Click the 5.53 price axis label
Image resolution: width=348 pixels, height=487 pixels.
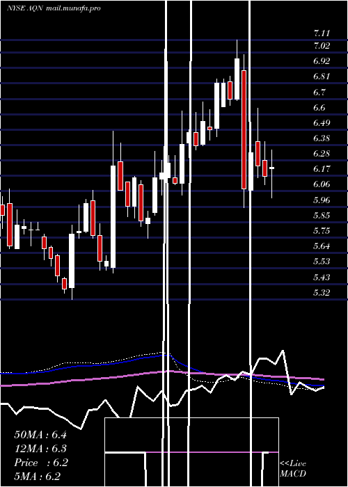pos(322,261)
